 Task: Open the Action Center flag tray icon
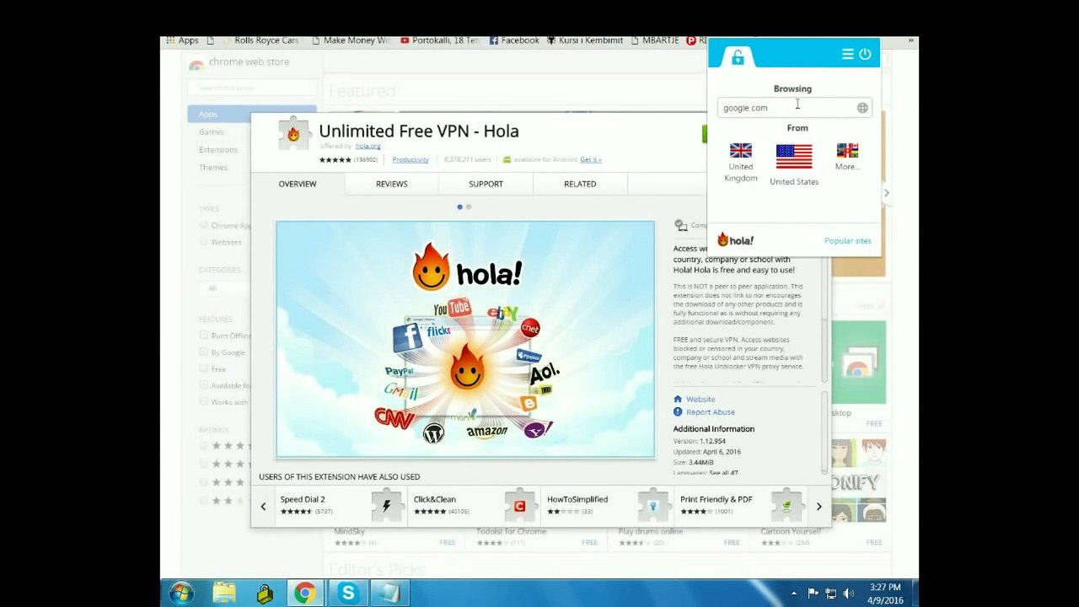[x=813, y=594]
